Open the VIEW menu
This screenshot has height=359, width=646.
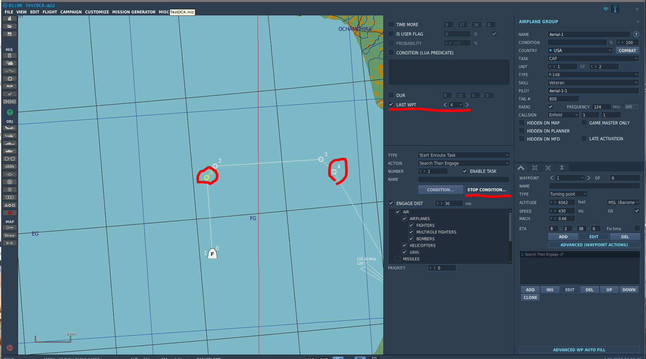click(21, 12)
